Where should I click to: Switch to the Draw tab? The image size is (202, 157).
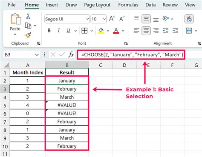(x=71, y=5)
